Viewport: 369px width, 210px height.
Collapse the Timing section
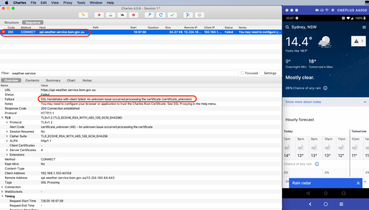2,196
